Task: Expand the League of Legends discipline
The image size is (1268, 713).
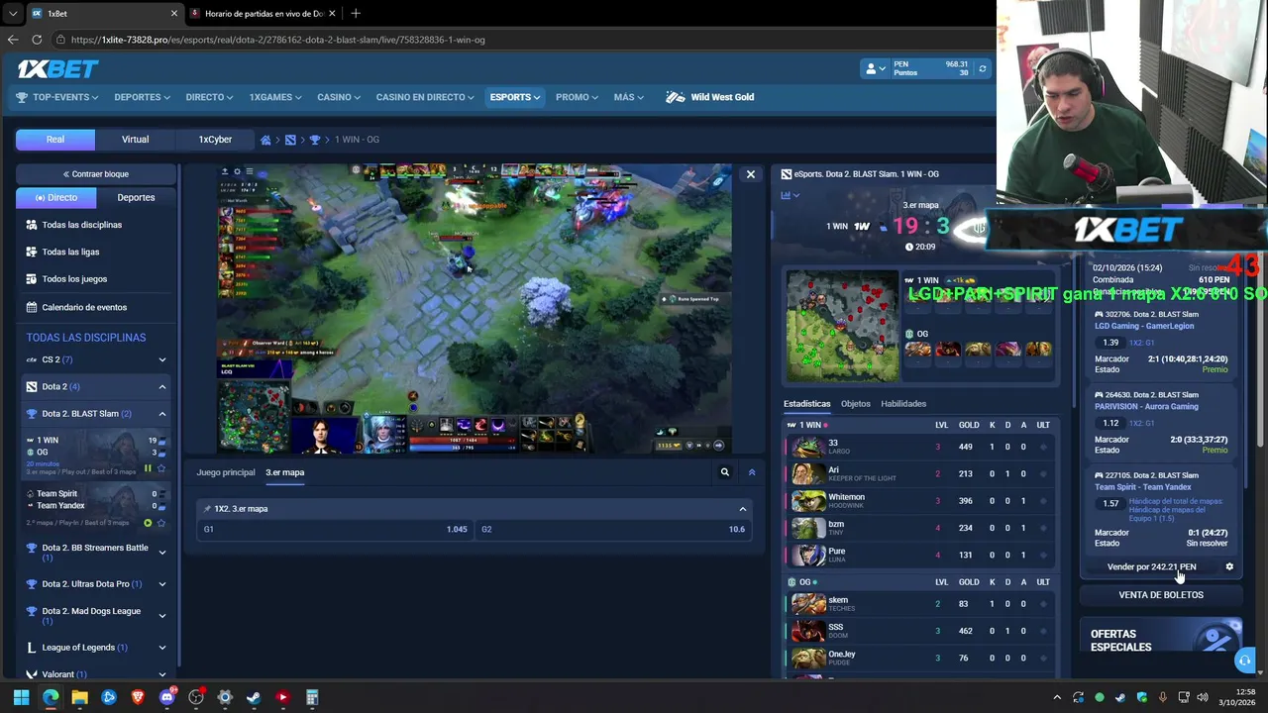Action: 162,648
